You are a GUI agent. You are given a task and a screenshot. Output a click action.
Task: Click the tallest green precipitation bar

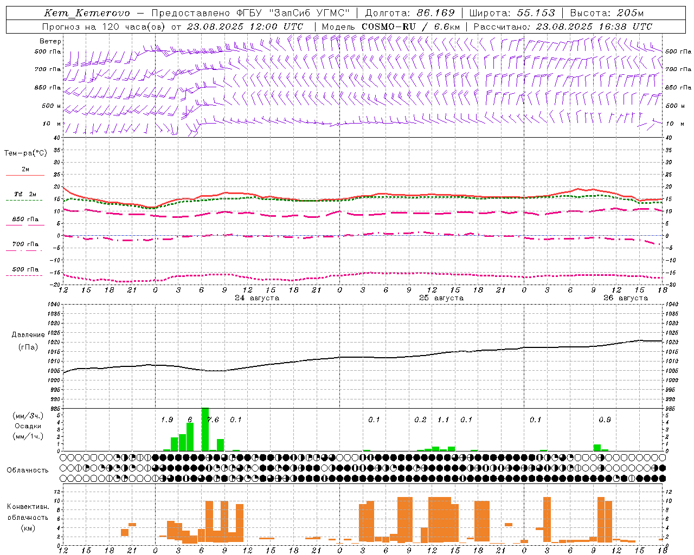205,429
